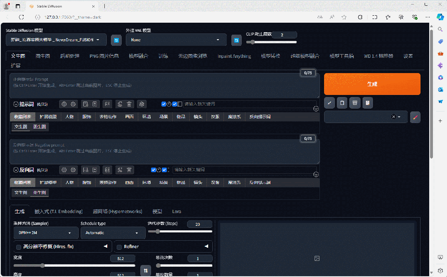Switch to the Lora tab
Viewport: 447px width, 277px height.
tap(176, 211)
